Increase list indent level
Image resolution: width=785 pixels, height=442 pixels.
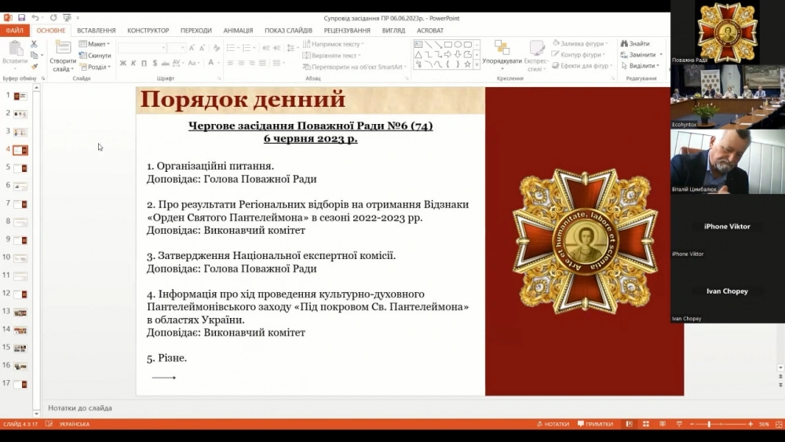tap(276, 48)
